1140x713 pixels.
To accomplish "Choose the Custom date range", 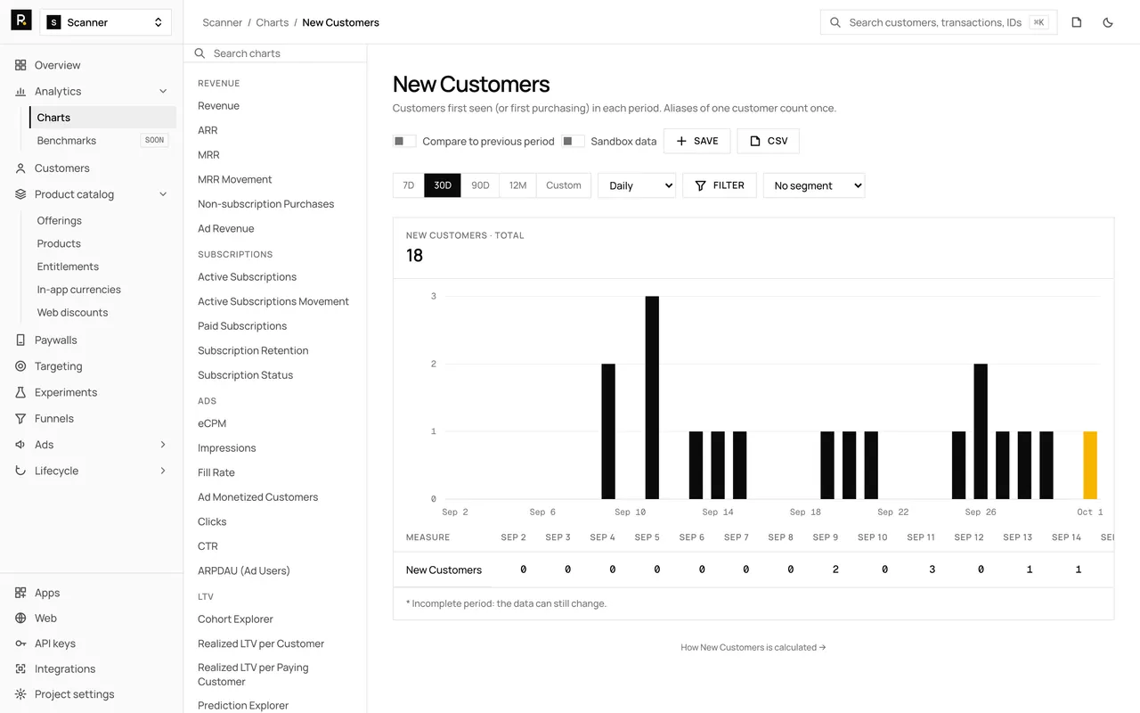I will (564, 185).
